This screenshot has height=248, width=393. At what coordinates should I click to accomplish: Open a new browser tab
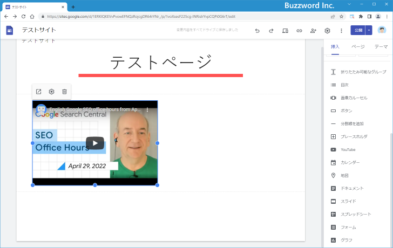73,7
